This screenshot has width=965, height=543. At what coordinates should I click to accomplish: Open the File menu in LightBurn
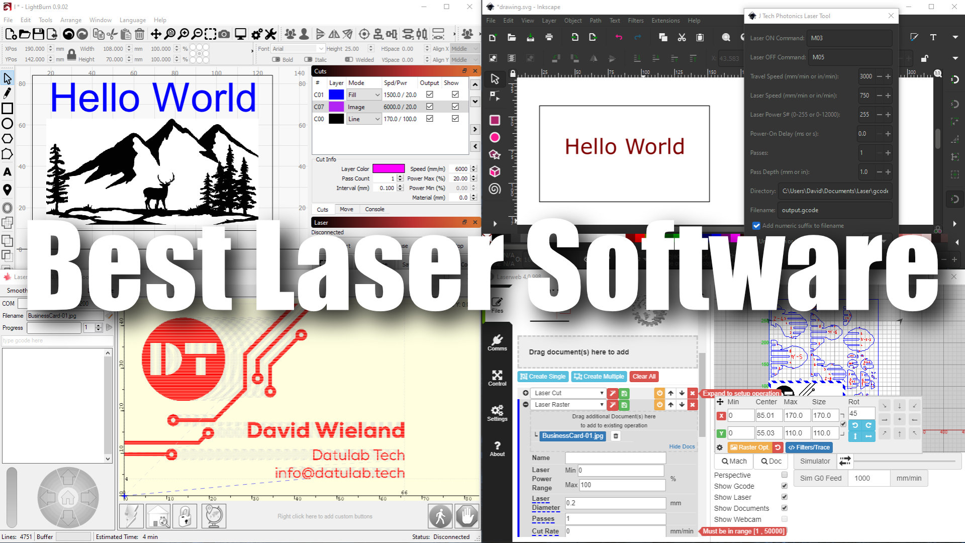point(9,19)
